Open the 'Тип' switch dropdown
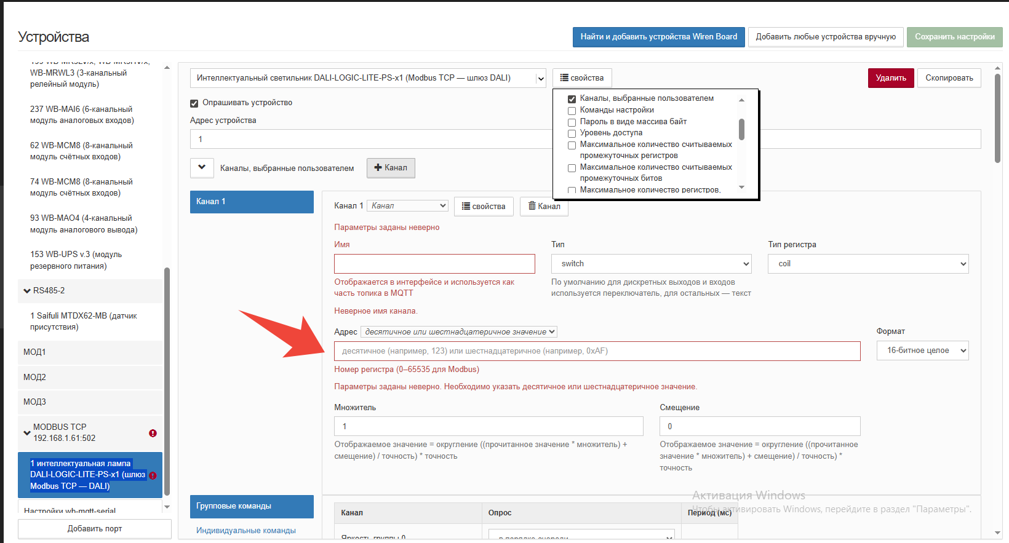 tap(652, 264)
